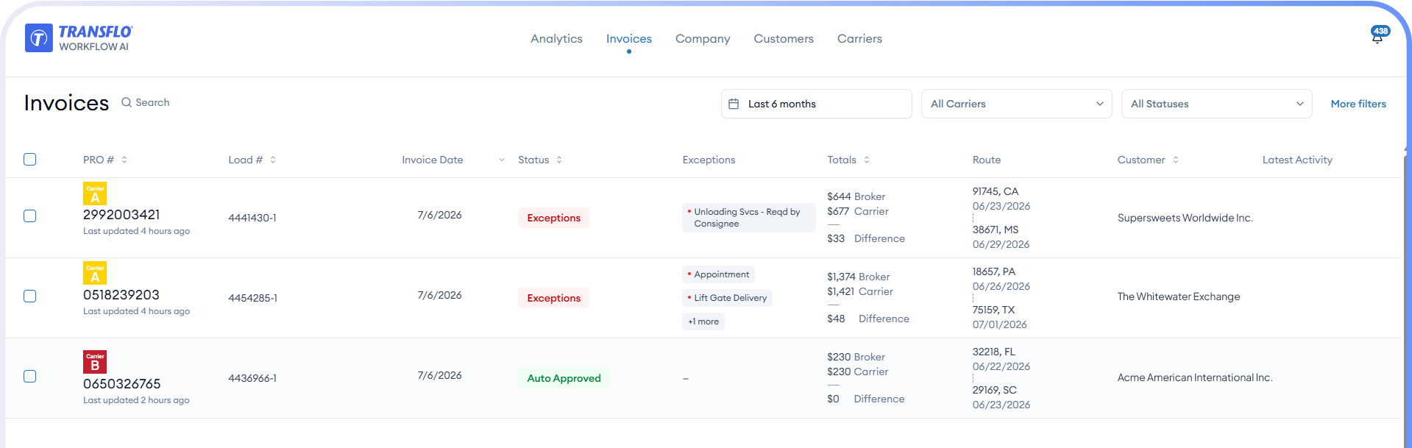Expand the All Statuses dropdown
Viewport: 1412px width, 448px height.
[x=1216, y=104]
